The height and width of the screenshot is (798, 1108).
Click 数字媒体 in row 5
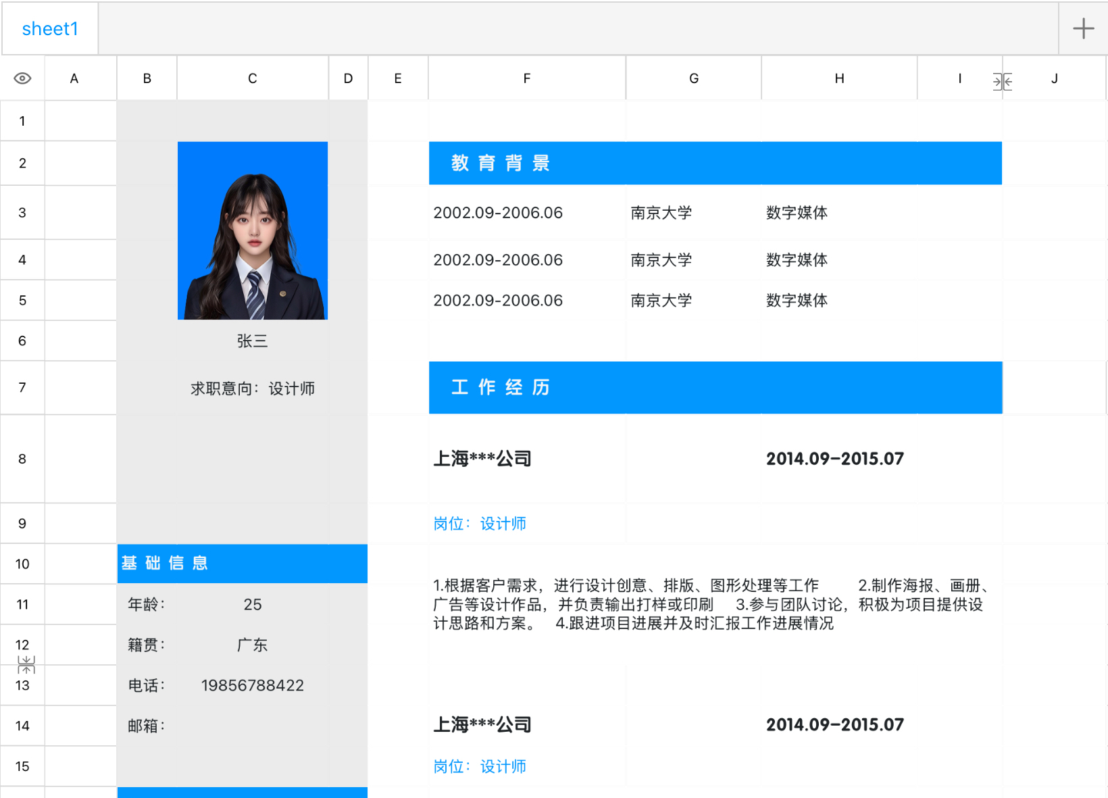click(797, 301)
